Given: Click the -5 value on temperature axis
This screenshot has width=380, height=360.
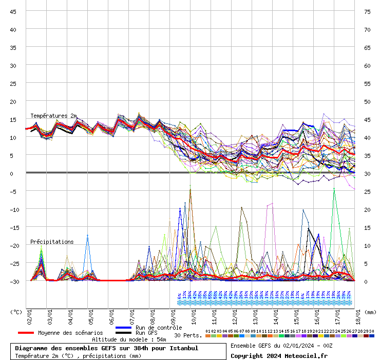Looking at the screenshot, I should tap(13, 192).
